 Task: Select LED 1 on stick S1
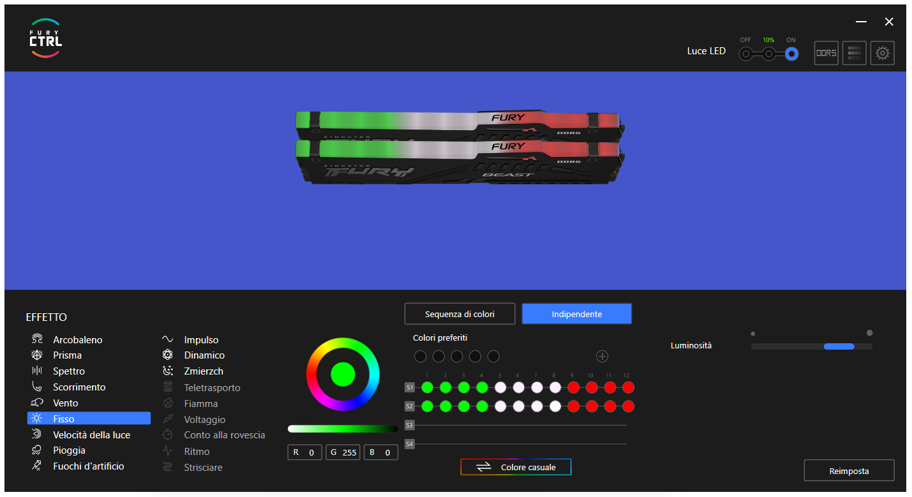(x=427, y=387)
